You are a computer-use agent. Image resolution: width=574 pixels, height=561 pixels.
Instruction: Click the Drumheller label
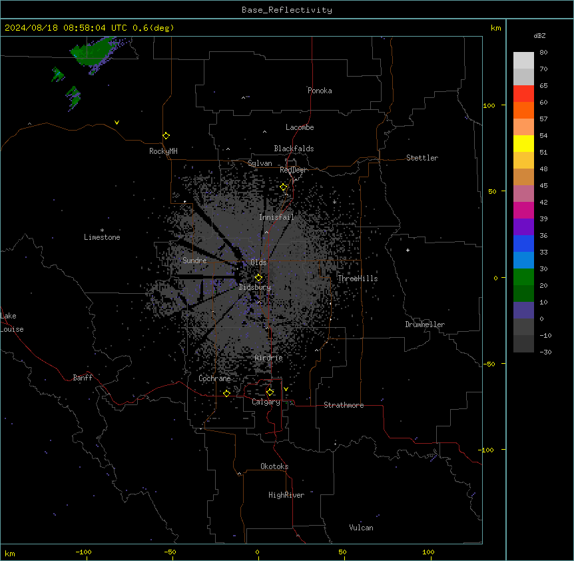(x=425, y=324)
